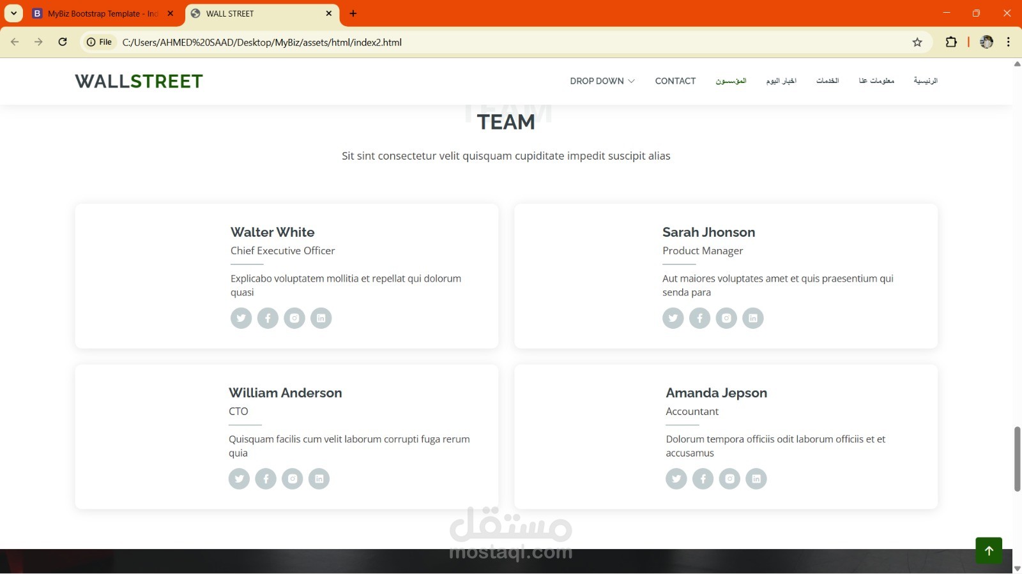Visit William Anderson's Facebook profile icon
The height and width of the screenshot is (574, 1022).
266,479
